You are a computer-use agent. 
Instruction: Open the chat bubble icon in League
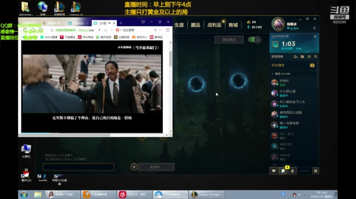coord(273,171)
